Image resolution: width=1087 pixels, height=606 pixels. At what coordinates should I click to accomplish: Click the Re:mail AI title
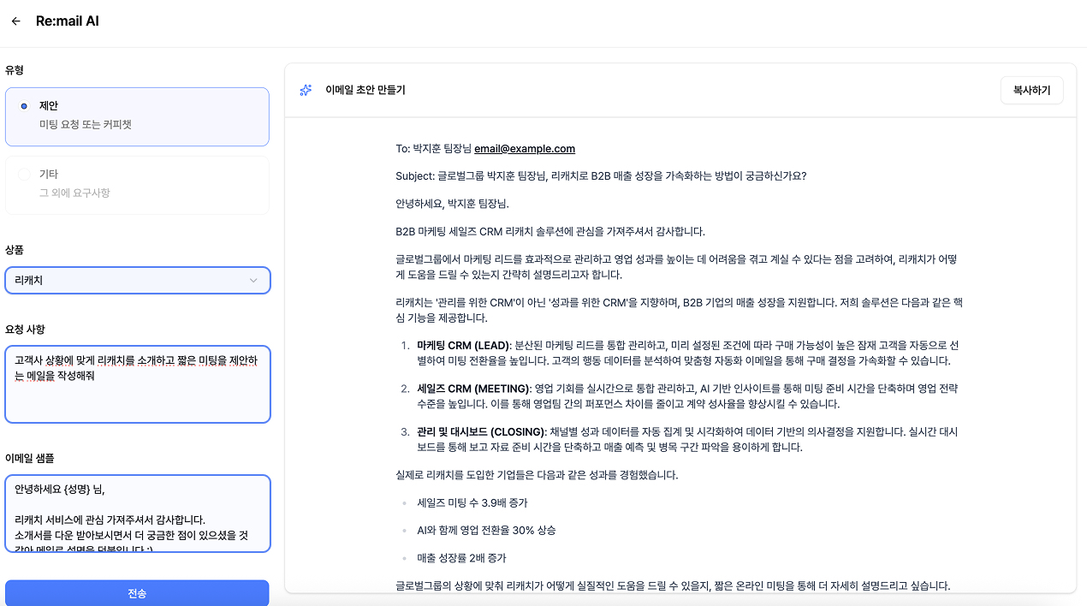(x=68, y=21)
